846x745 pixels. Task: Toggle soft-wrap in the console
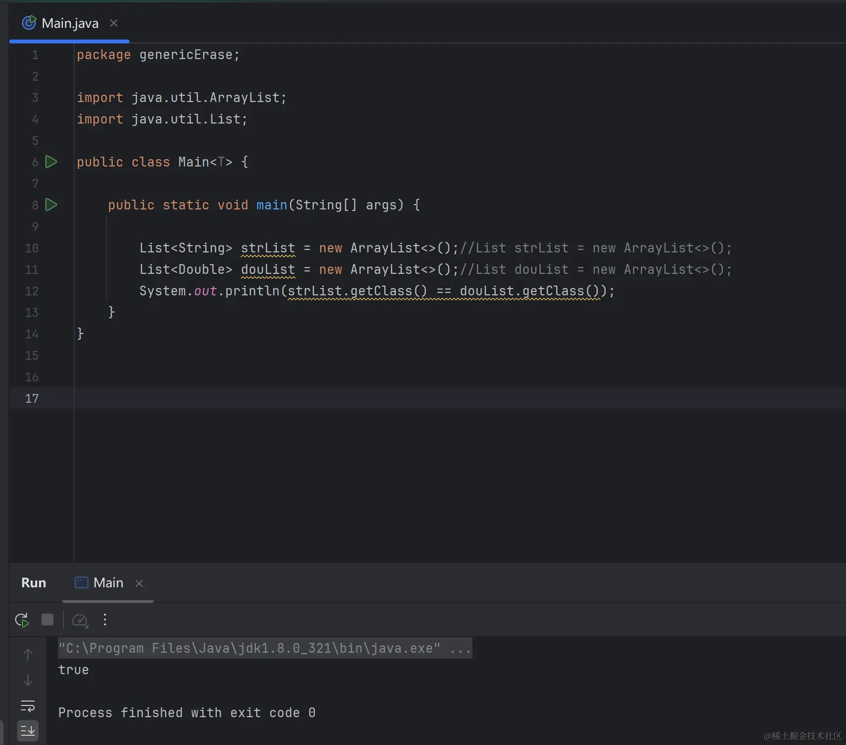tap(28, 706)
